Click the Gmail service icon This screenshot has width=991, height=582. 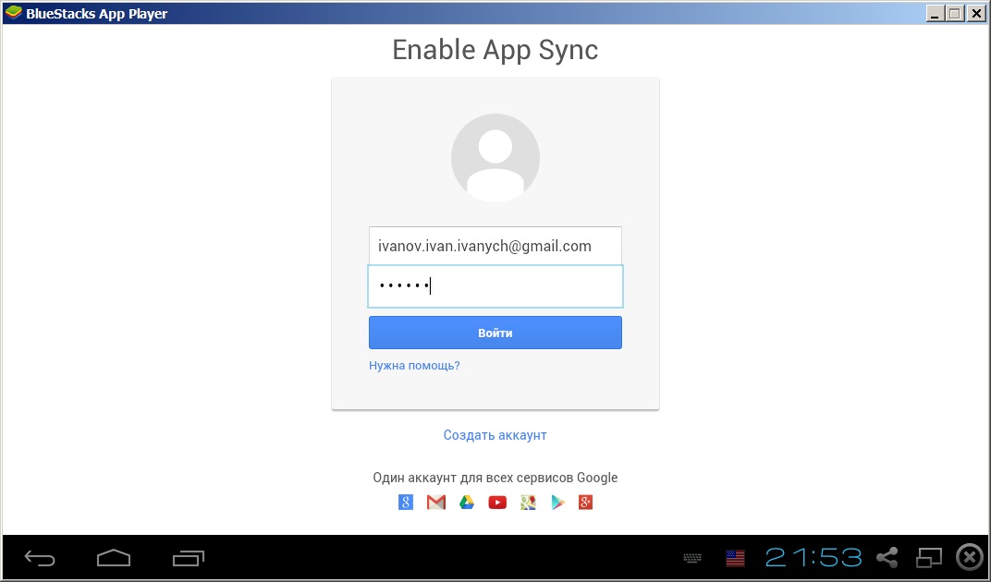coord(436,503)
